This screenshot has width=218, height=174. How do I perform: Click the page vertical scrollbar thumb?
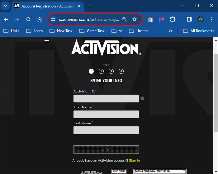click(216, 93)
